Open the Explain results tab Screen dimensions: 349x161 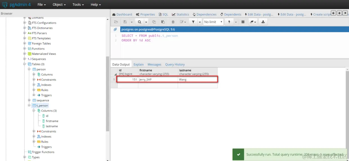click(138, 64)
